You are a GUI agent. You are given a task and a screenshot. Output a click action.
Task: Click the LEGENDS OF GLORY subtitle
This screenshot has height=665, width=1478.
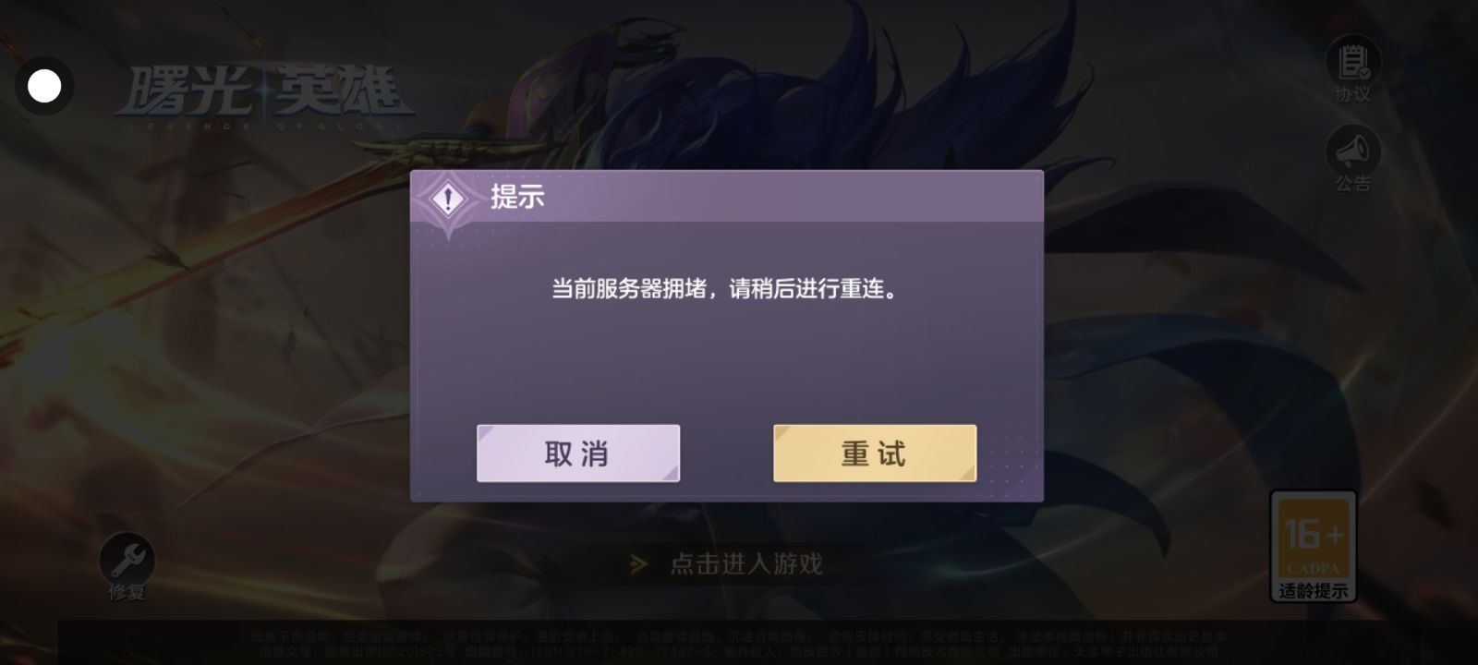tap(260, 126)
